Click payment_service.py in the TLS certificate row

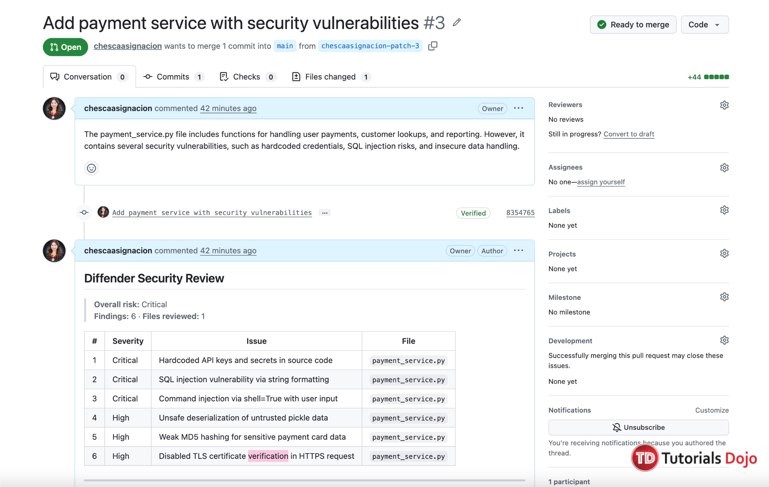[409, 456]
